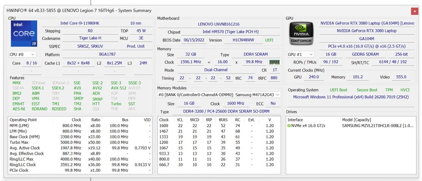Click the SSE4.2 feature label
Image resolution: width=422 pixels, height=181 pixels.
tap(58, 88)
